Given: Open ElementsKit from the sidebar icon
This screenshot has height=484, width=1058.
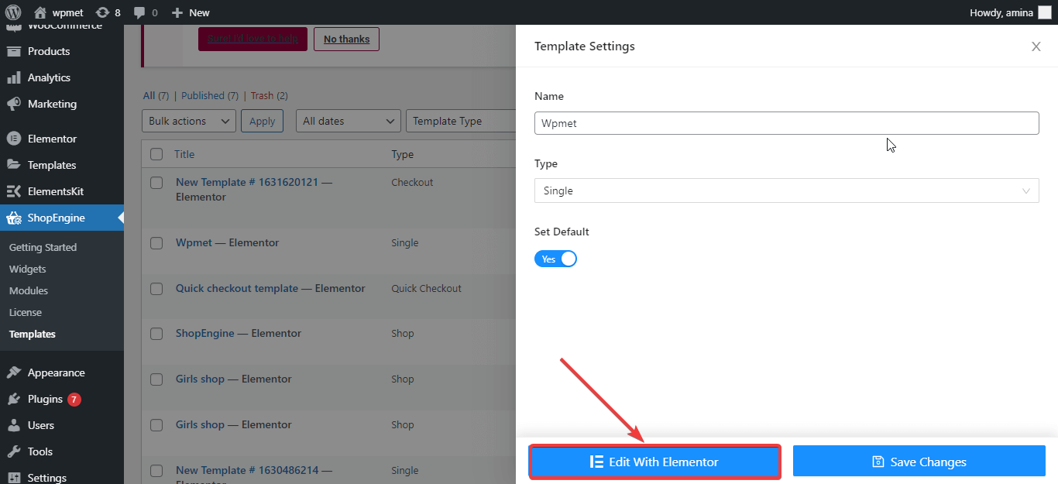Looking at the screenshot, I should (x=15, y=191).
